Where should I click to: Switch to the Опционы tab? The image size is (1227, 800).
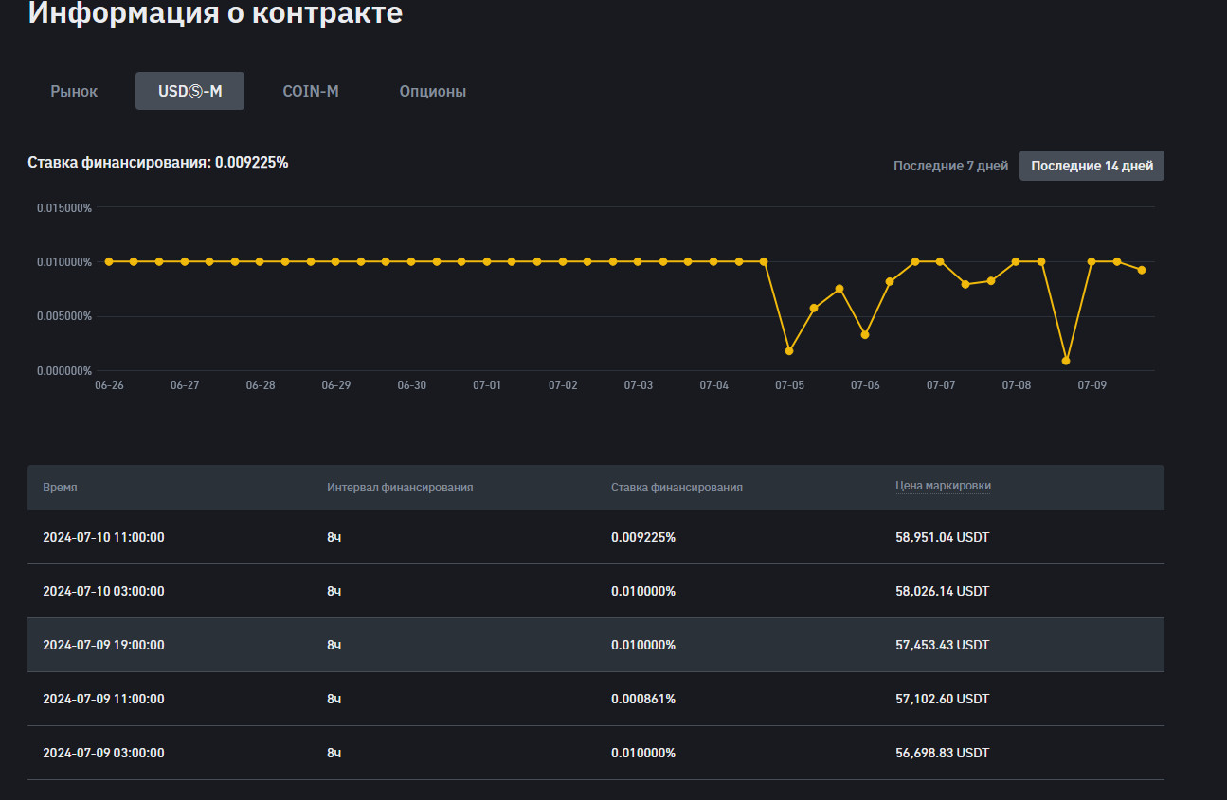[433, 92]
